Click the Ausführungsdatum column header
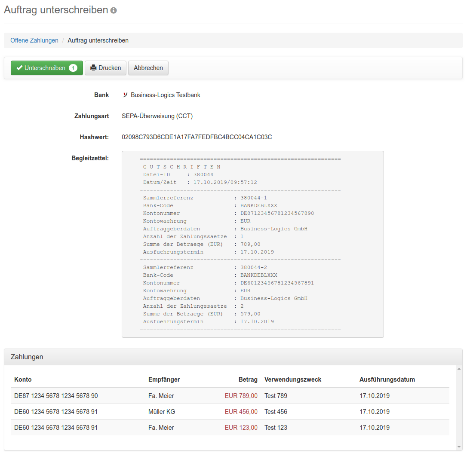 pos(387,379)
